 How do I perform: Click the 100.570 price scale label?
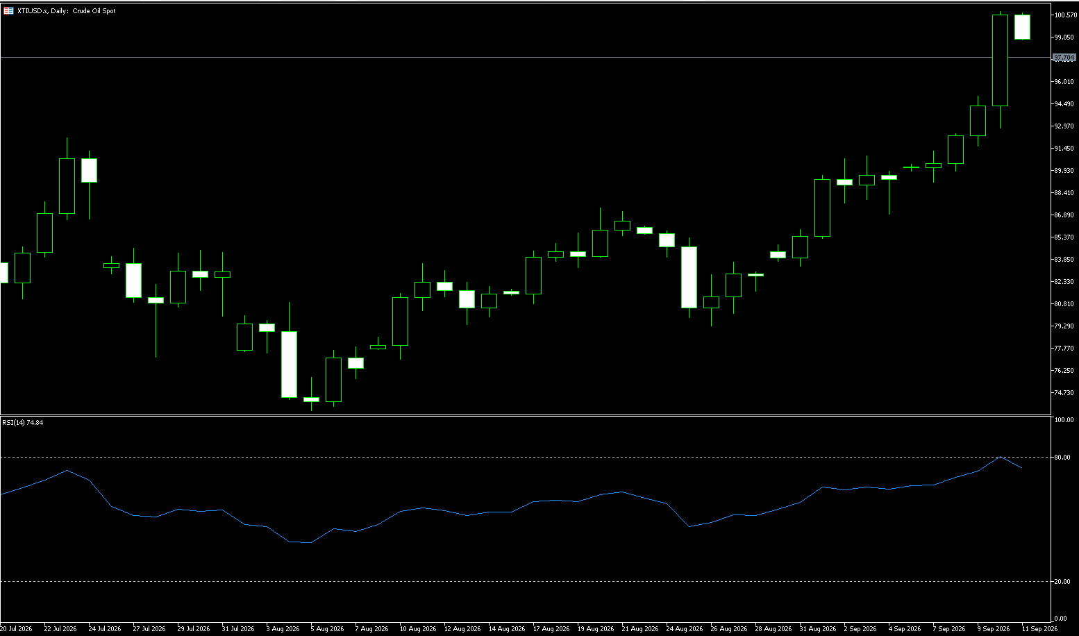click(1064, 15)
